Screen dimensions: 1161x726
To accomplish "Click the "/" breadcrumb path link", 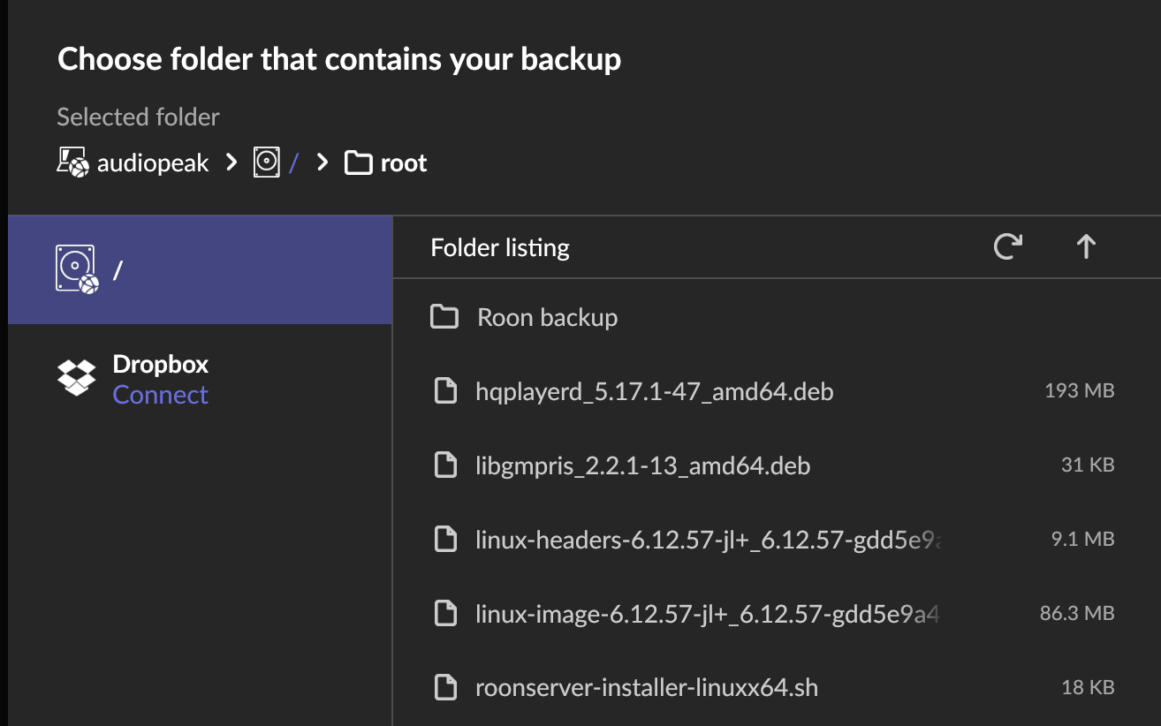I will coord(293,163).
